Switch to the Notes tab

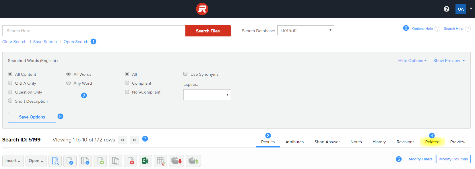pyautogui.click(x=356, y=142)
